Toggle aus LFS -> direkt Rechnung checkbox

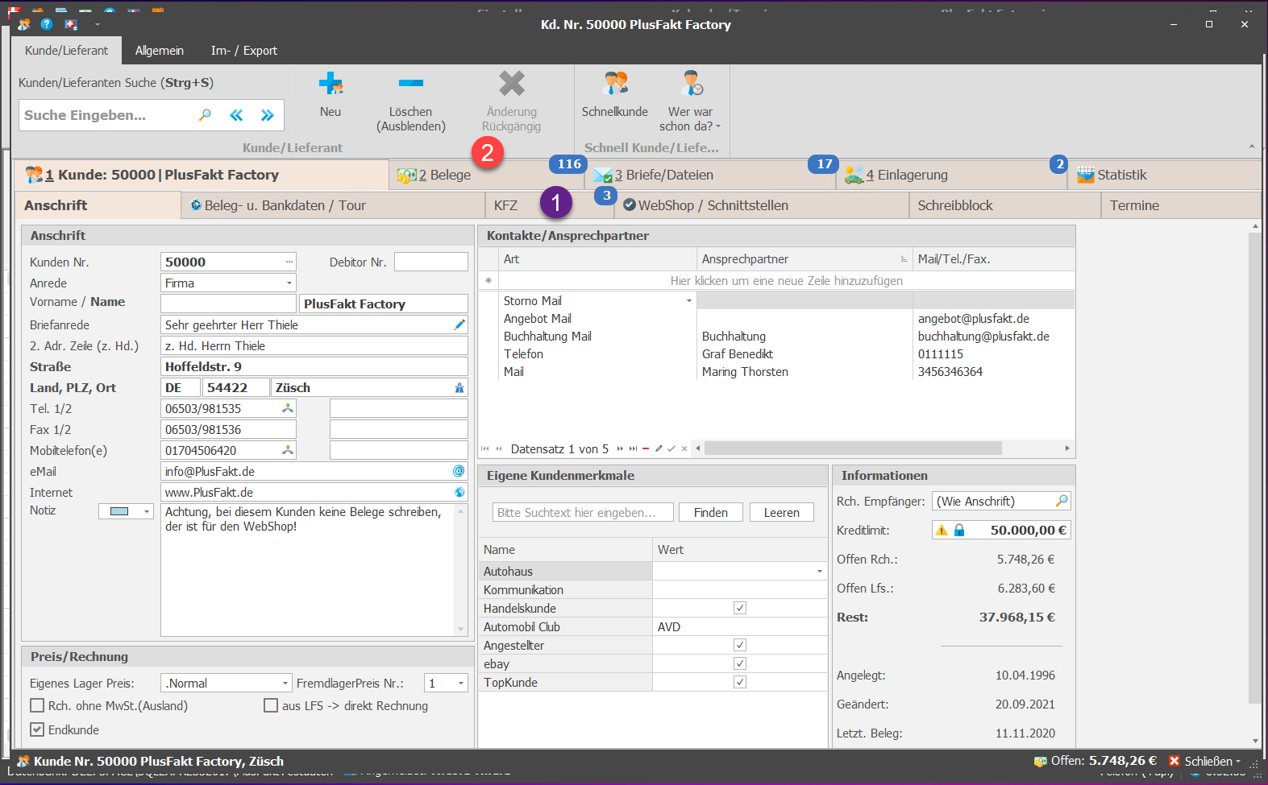click(x=271, y=705)
